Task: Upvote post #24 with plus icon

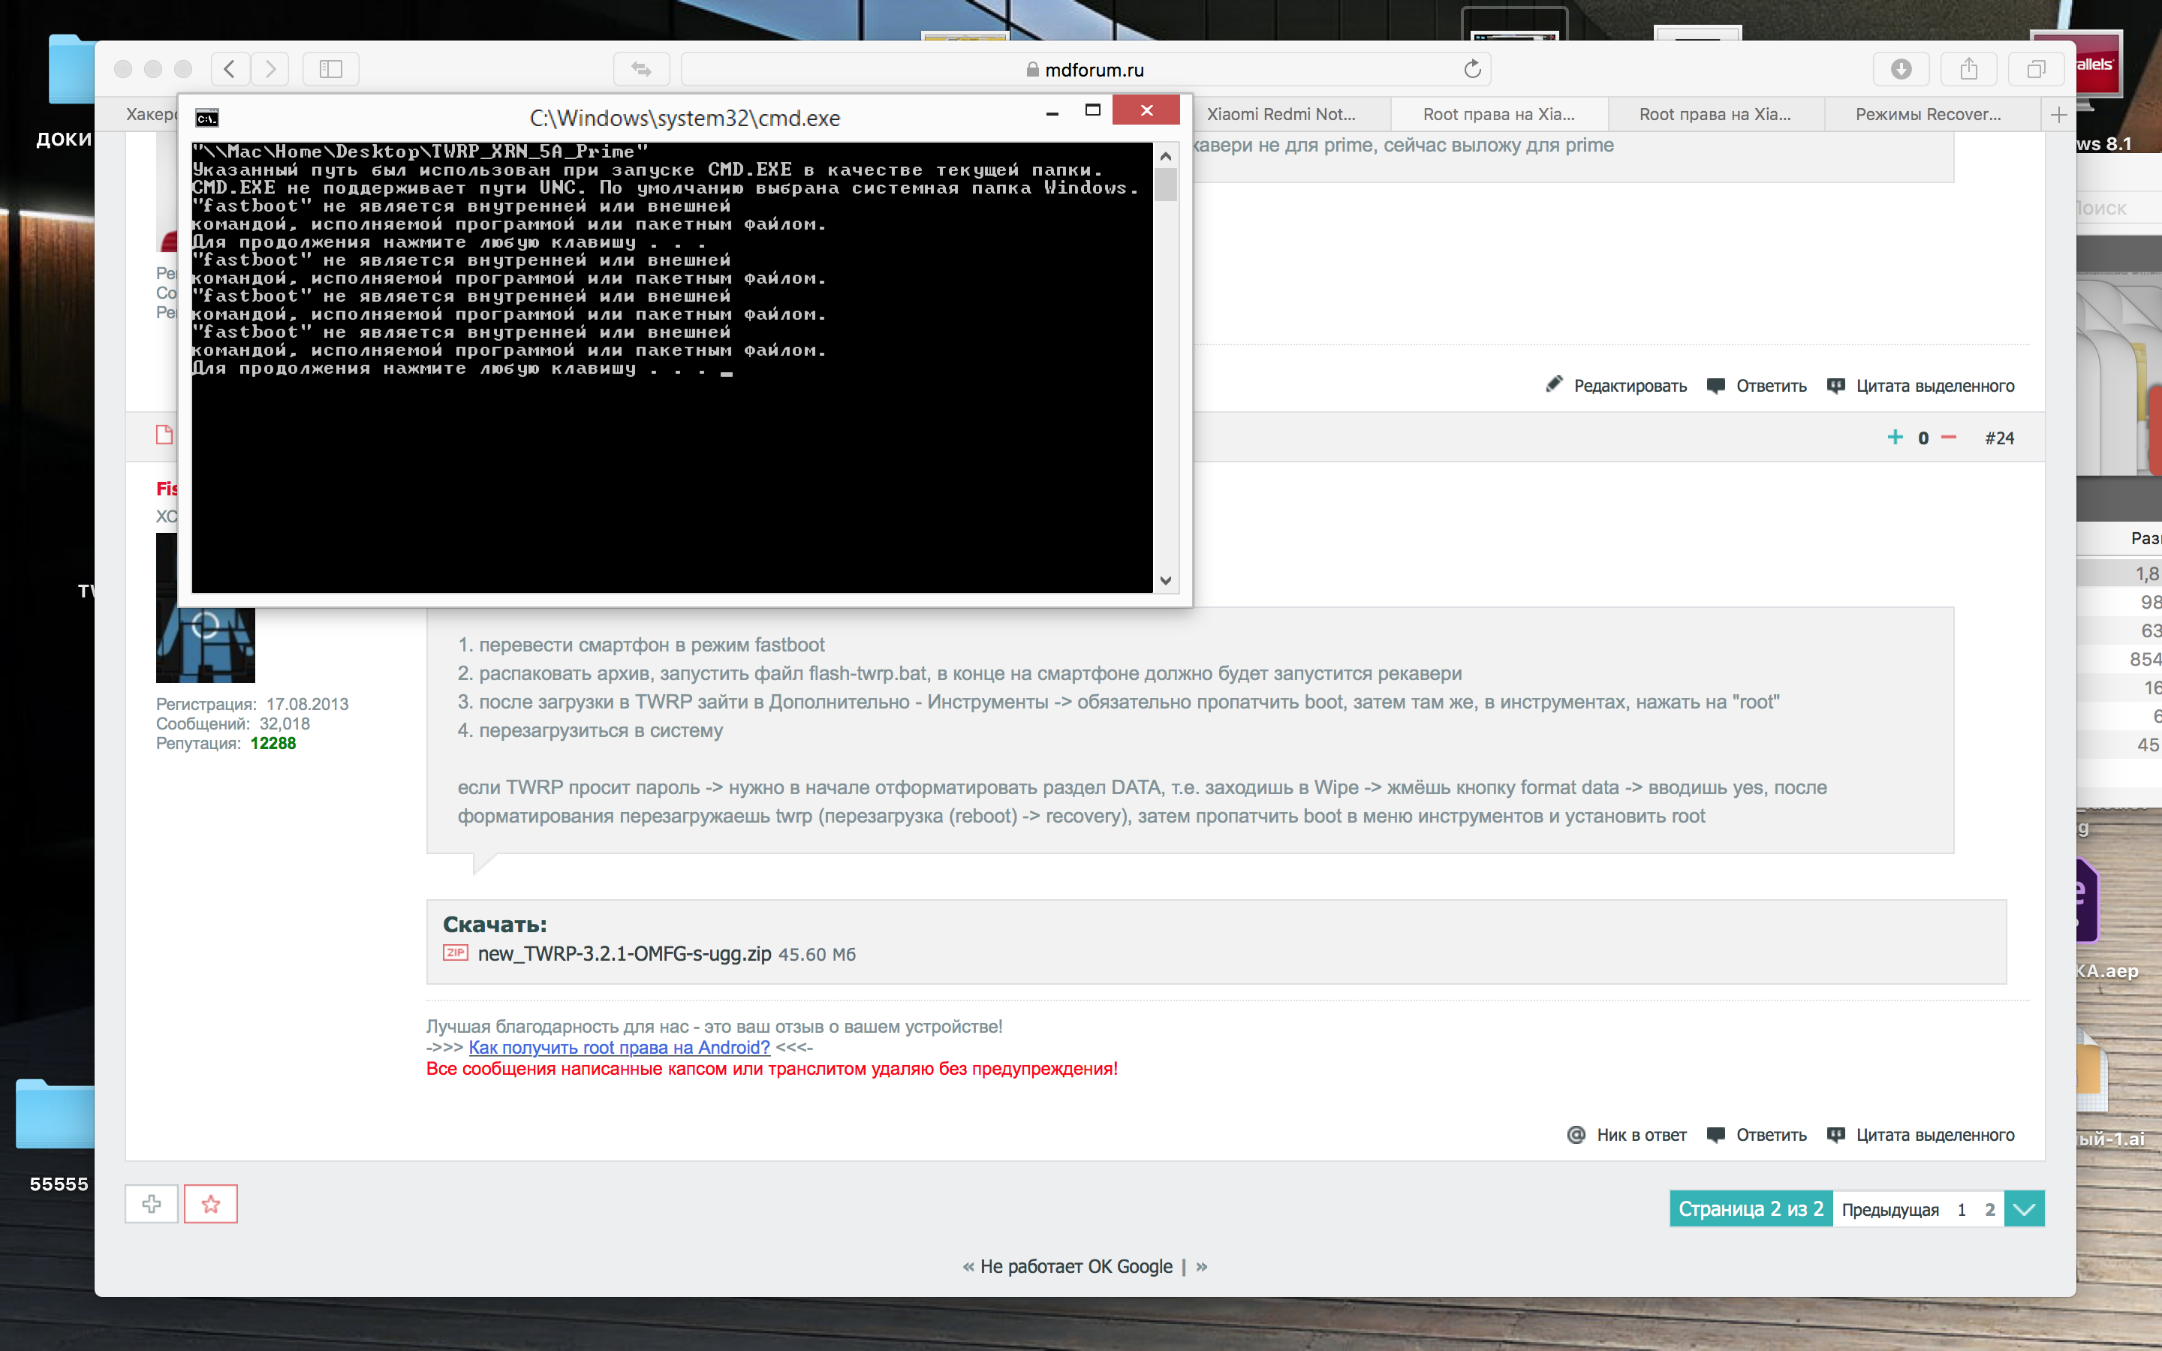Action: click(x=1894, y=437)
